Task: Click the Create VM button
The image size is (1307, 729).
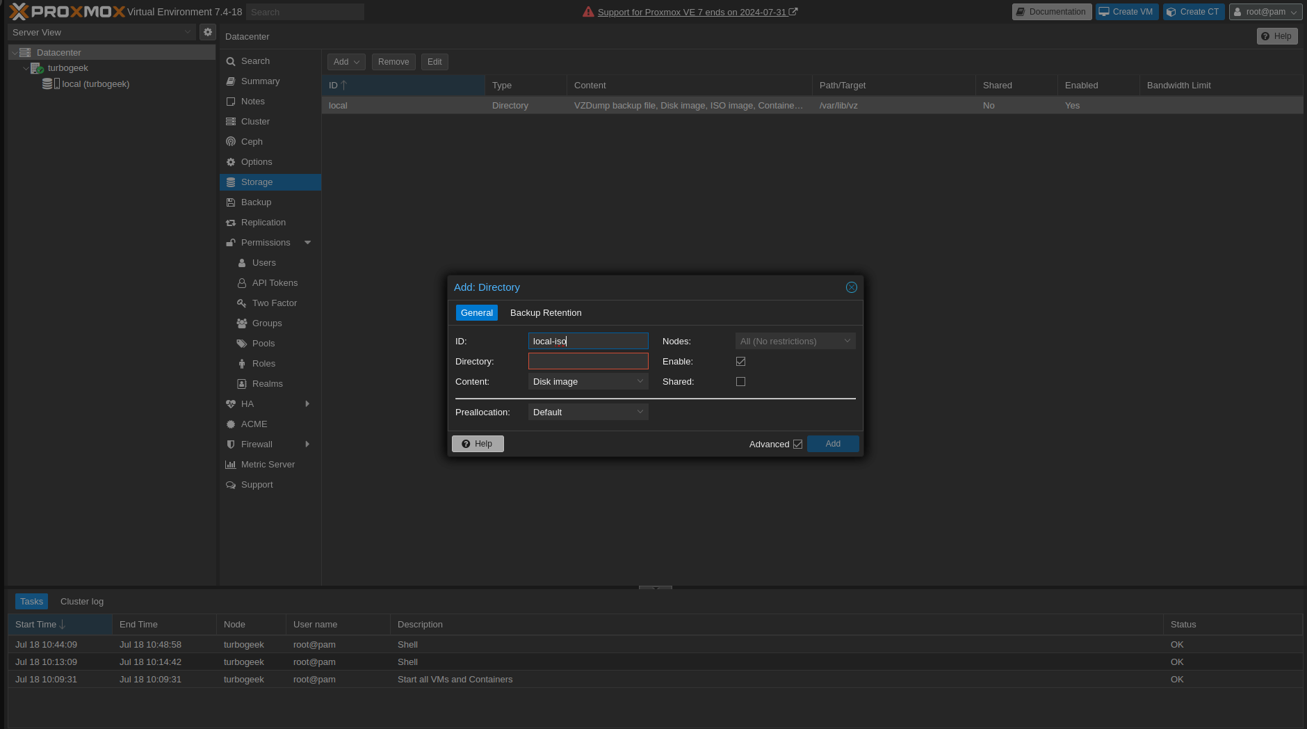Action: 1126,12
